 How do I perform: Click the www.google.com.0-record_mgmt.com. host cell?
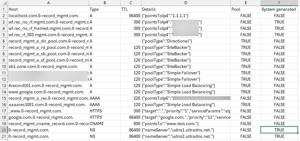pos(48,92)
